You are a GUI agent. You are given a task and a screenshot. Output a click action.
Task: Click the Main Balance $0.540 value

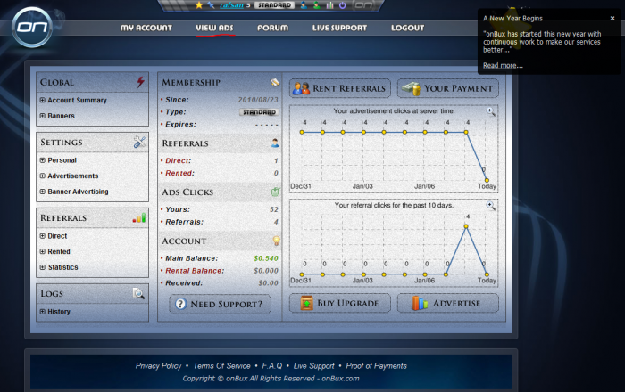tap(266, 258)
